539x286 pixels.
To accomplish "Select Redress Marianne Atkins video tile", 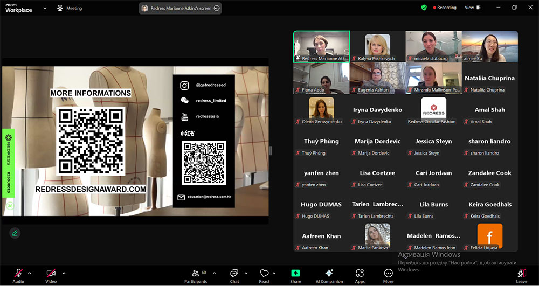I will (321, 47).
